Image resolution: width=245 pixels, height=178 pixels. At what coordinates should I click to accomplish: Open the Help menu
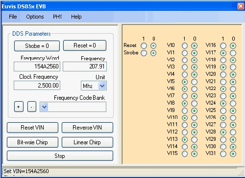pyautogui.click(x=76, y=17)
